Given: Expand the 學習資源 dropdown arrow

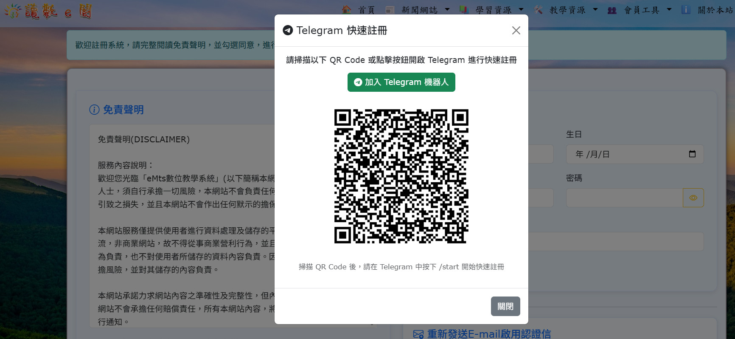Looking at the screenshot, I should coord(521,9).
